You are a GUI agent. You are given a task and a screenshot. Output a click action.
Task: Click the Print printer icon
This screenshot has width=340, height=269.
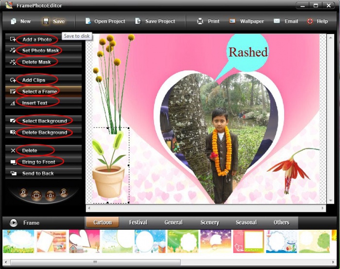[200, 21]
